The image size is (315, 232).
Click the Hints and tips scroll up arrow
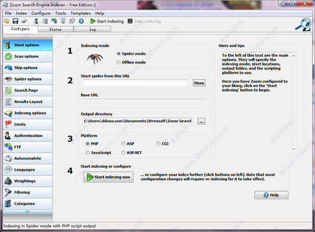(294, 56)
